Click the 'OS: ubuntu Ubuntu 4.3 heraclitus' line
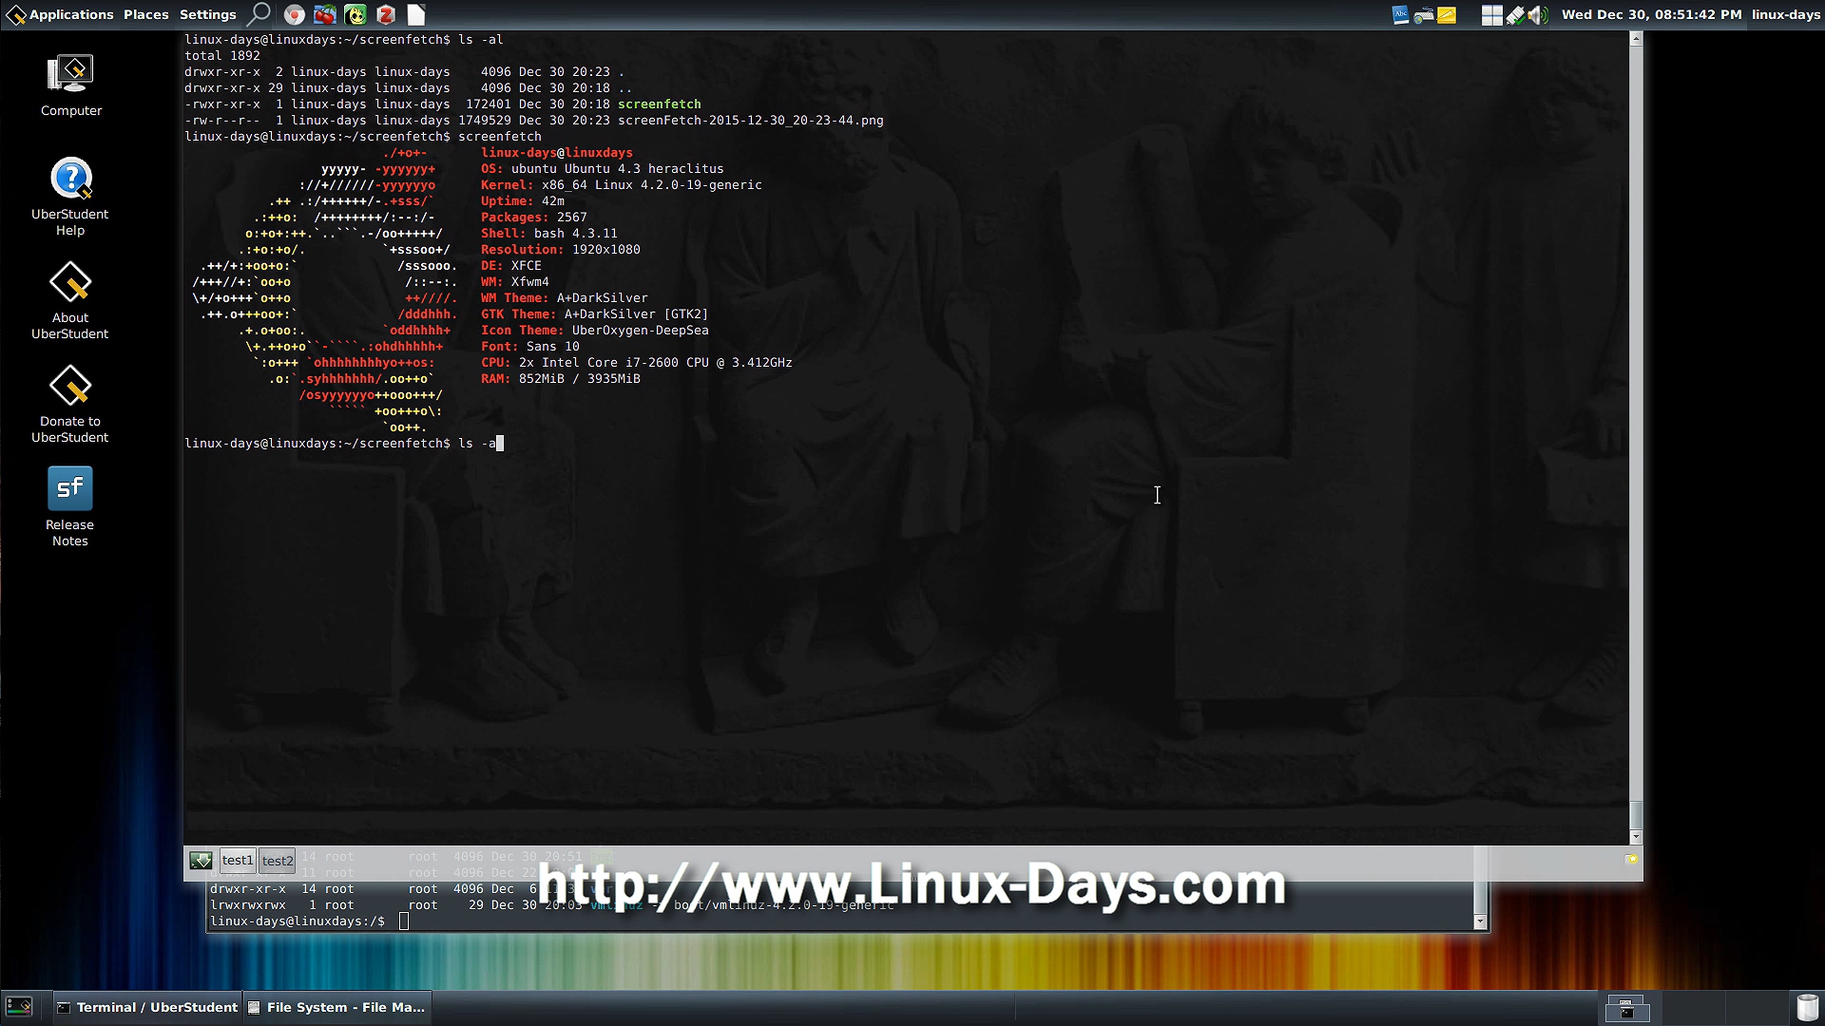The width and height of the screenshot is (1825, 1026). (x=602, y=169)
